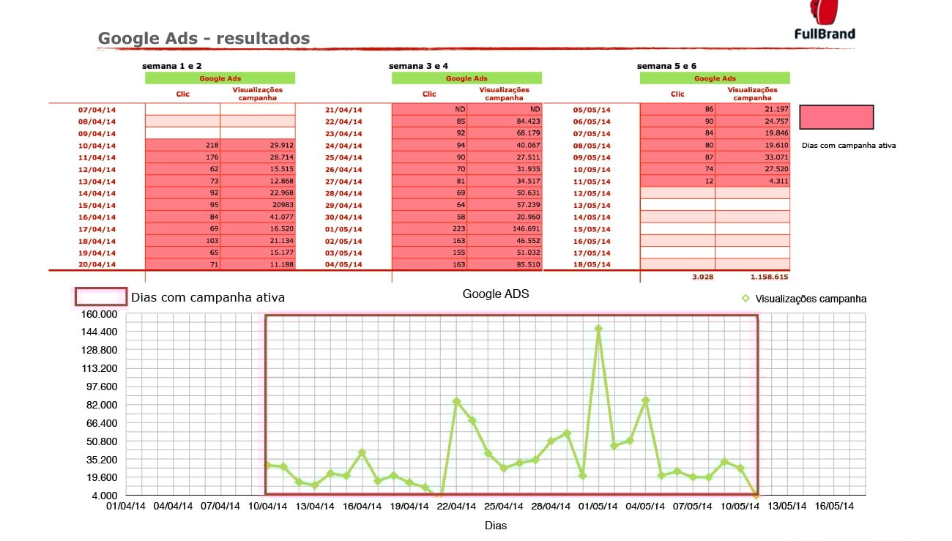The width and height of the screenshot is (952, 541).
Task: Select the 'semana 1 e 2' heading
Action: (x=172, y=66)
